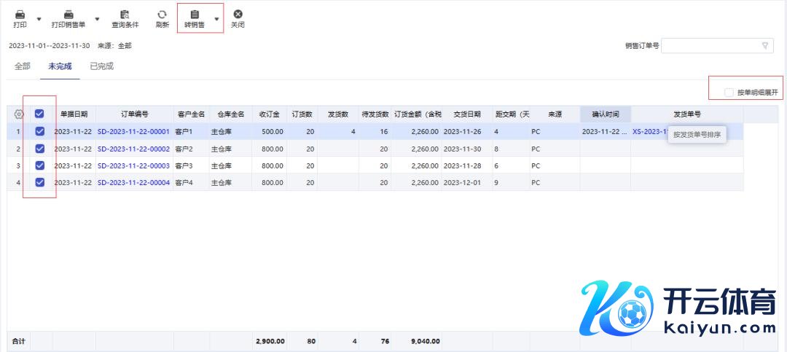The width and height of the screenshot is (787, 352).
Task: Uncheck the checkbox for row 2
Action: [39, 149]
